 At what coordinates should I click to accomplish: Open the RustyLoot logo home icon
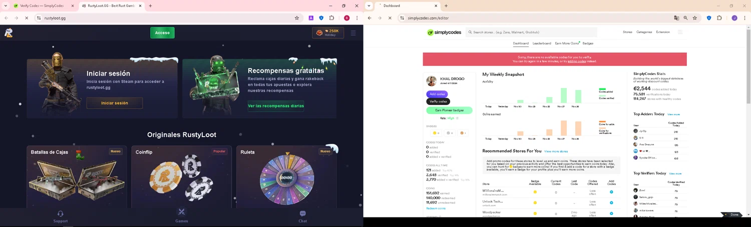tap(9, 32)
